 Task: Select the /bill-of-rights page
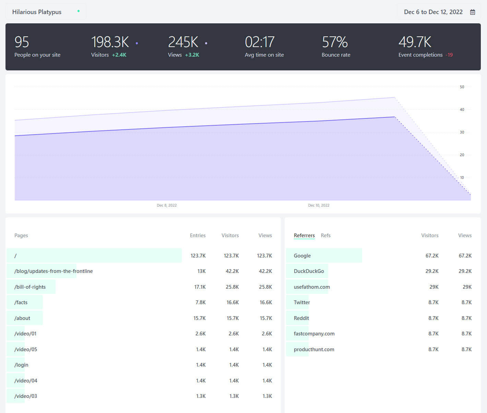[143, 287]
